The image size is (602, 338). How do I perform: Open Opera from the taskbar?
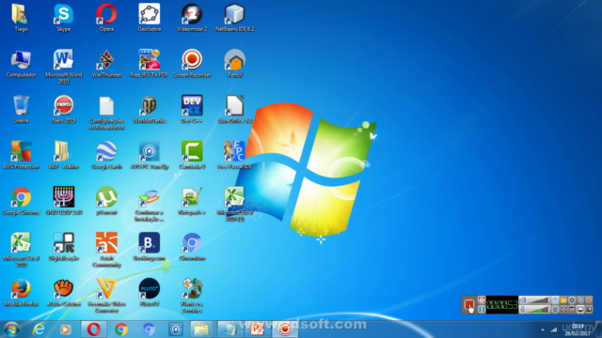coord(94,330)
